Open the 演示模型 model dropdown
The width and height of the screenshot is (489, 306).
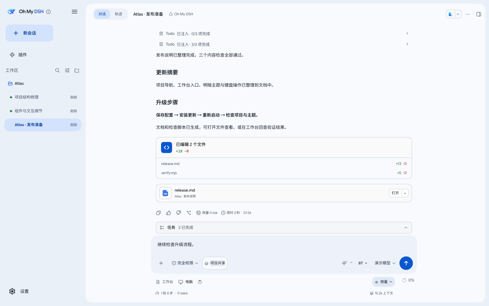(x=385, y=263)
